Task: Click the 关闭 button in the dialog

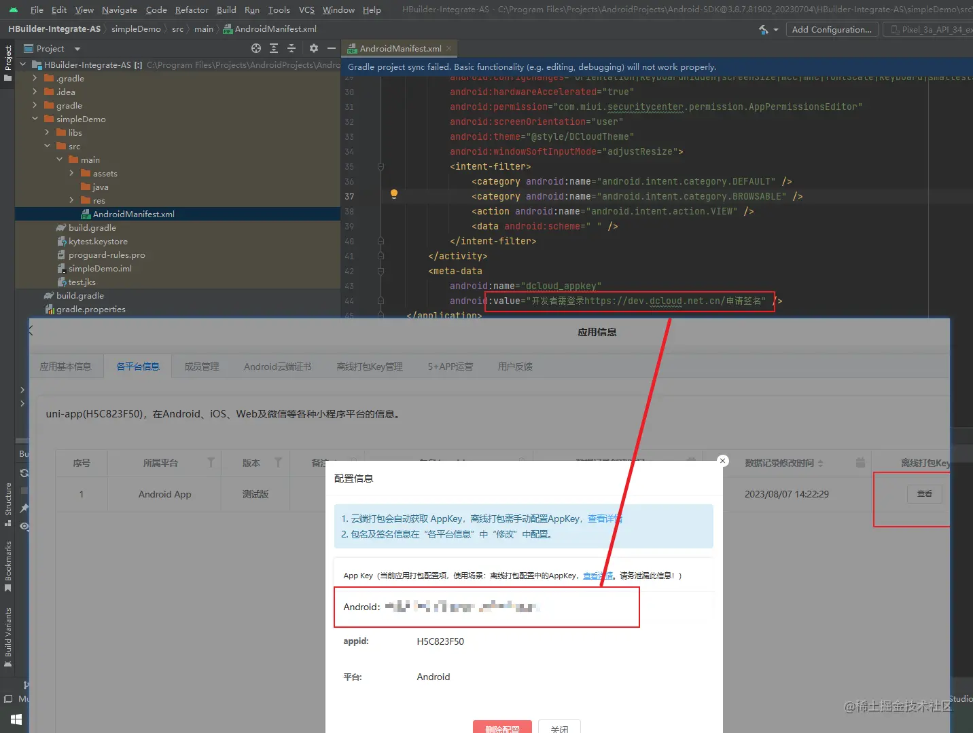Action: (x=559, y=728)
